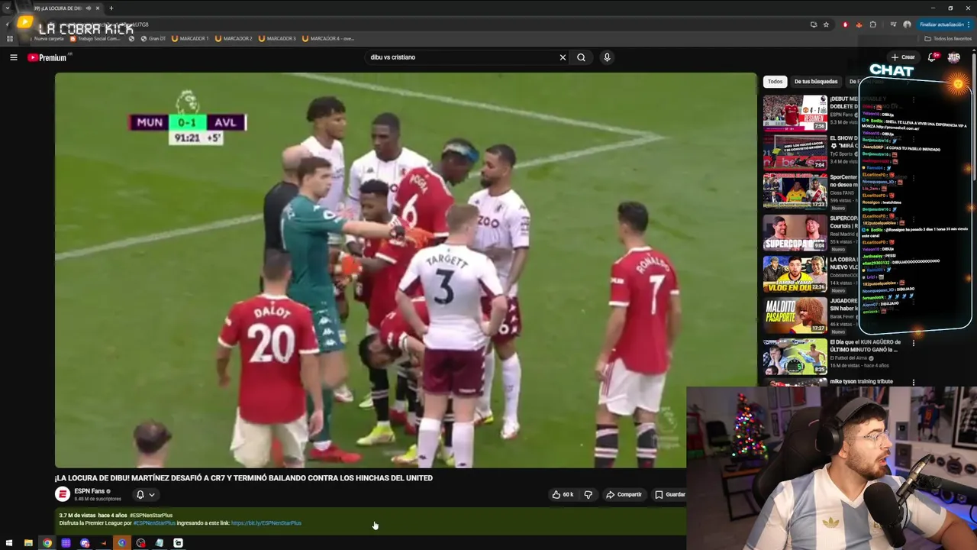Open the last white taskbar app icon
977x550 pixels.
[178, 543]
